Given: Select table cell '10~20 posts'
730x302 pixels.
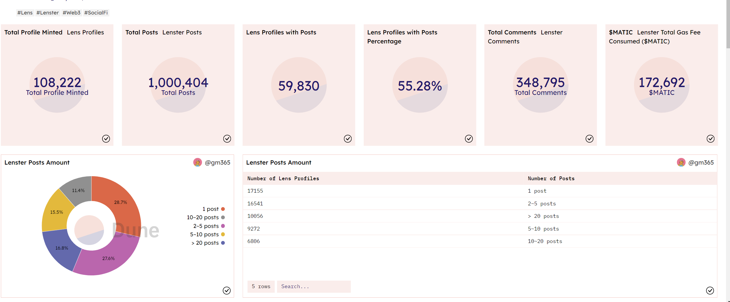Looking at the screenshot, I should tap(545, 241).
